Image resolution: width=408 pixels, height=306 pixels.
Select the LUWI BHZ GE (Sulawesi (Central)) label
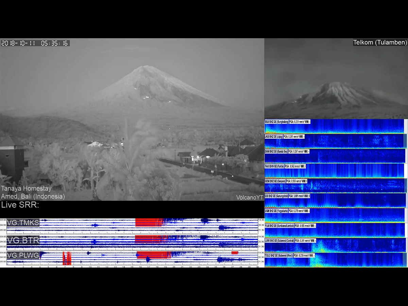coord(279,241)
